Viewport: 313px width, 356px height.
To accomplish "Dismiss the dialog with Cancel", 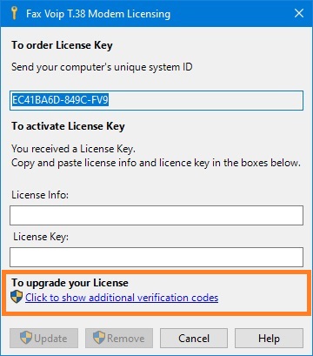I will tap(194, 339).
